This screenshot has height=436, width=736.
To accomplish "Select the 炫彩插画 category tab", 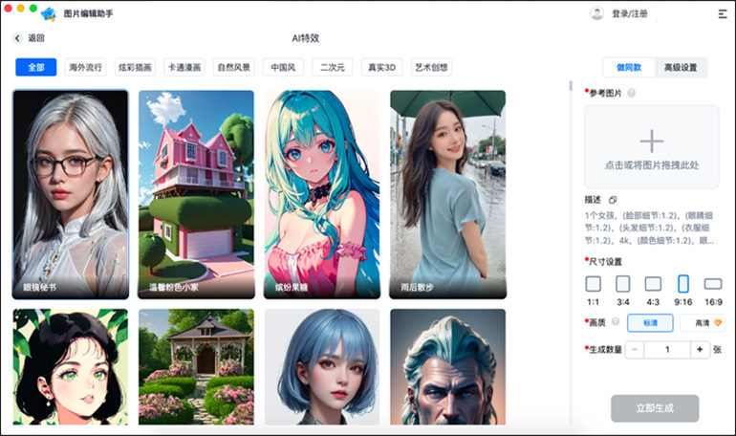I will coord(135,67).
